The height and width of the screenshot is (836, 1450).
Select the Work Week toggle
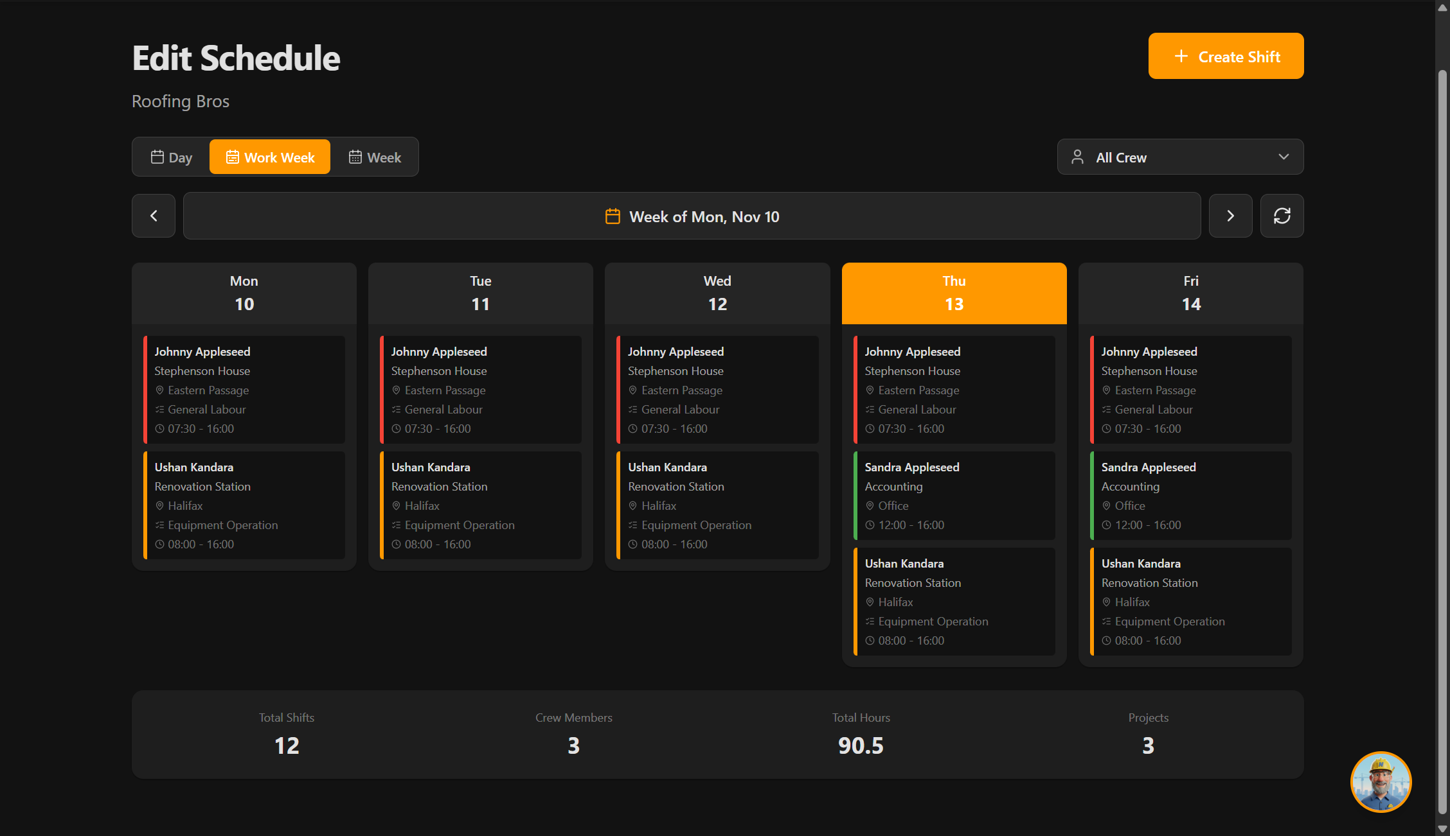(x=269, y=157)
